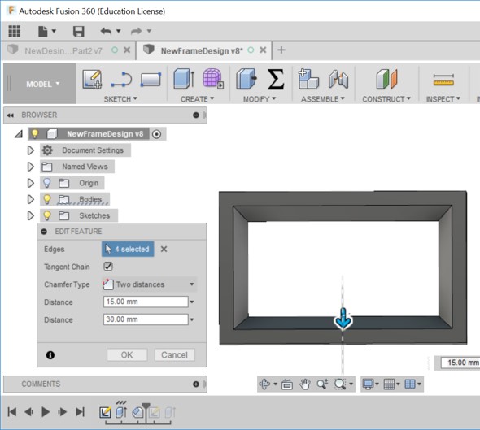Toggle Bodies folder visibility lightbulb
The width and height of the screenshot is (480, 430).
point(47,199)
